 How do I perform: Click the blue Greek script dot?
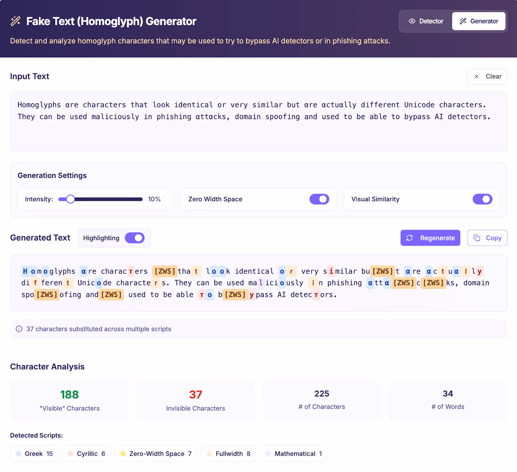18,454
